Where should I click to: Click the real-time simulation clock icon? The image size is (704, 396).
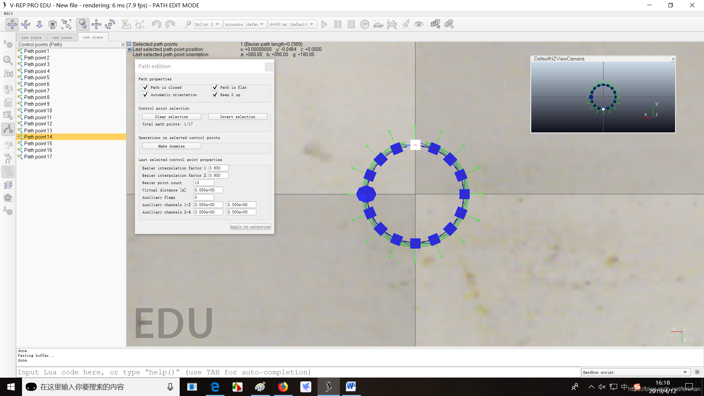[x=364, y=24]
